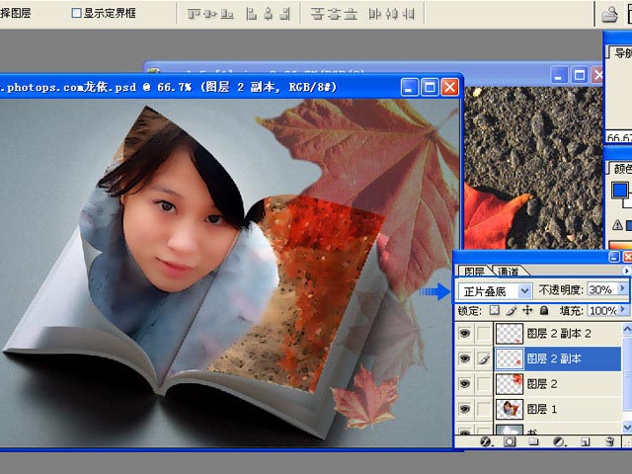This screenshot has width=632, height=474.
Task: Toggle the 显示定界框 checkbox
Action: point(77,14)
